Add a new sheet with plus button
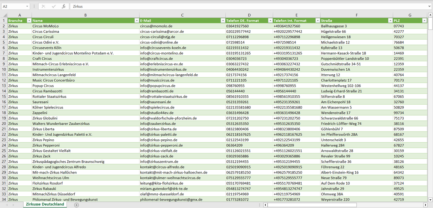The width and height of the screenshot is (433, 208). click(x=76, y=205)
